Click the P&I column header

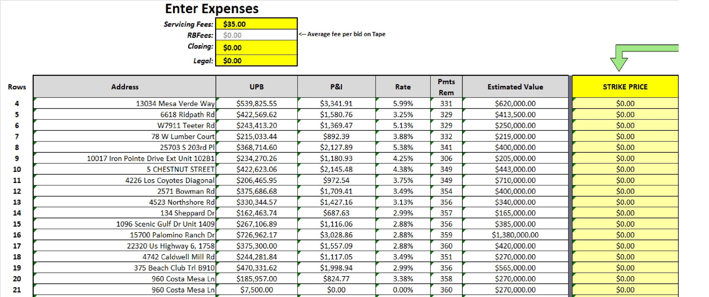[x=336, y=87]
